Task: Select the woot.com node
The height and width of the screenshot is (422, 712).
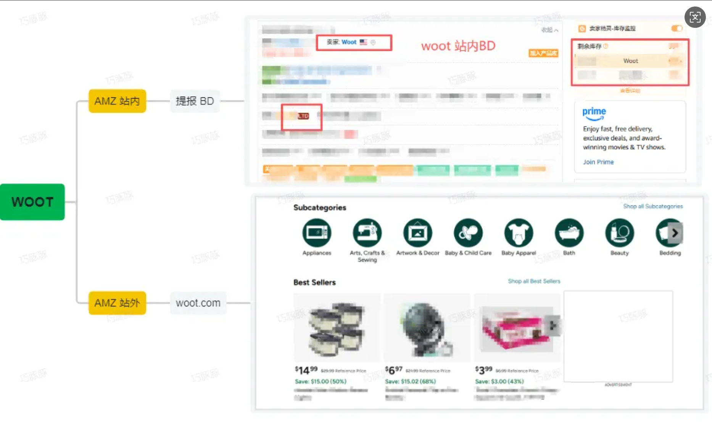Action: coord(198,303)
